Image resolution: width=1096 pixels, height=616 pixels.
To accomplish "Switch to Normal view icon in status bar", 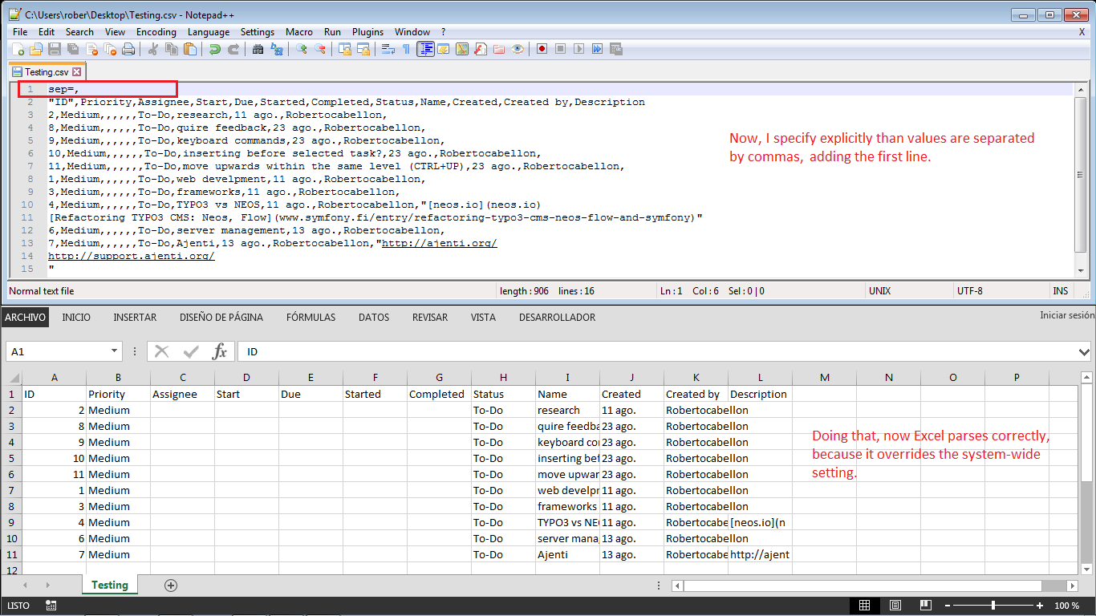I will tap(864, 606).
